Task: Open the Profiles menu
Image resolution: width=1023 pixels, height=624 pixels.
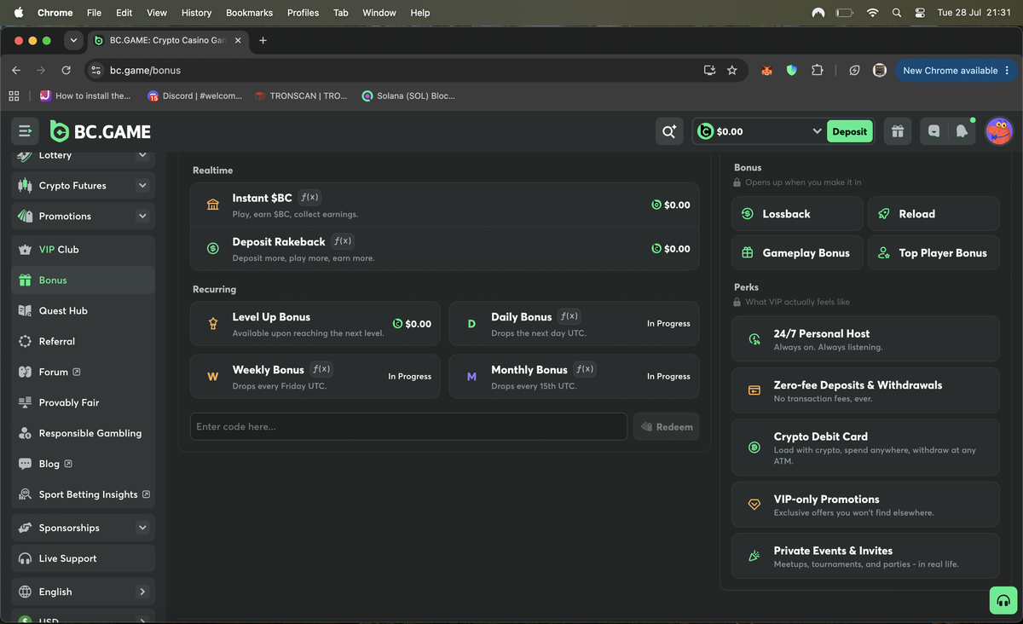Action: (303, 13)
